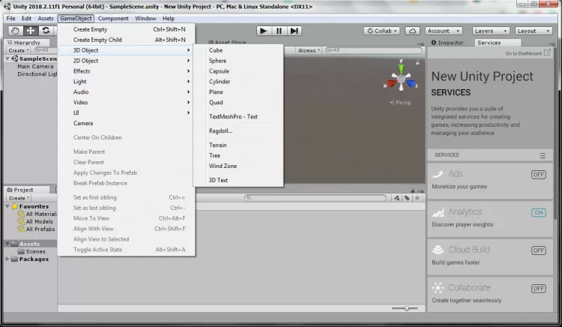Click the Unity logo in the title bar
The image size is (562, 327).
(7, 7)
